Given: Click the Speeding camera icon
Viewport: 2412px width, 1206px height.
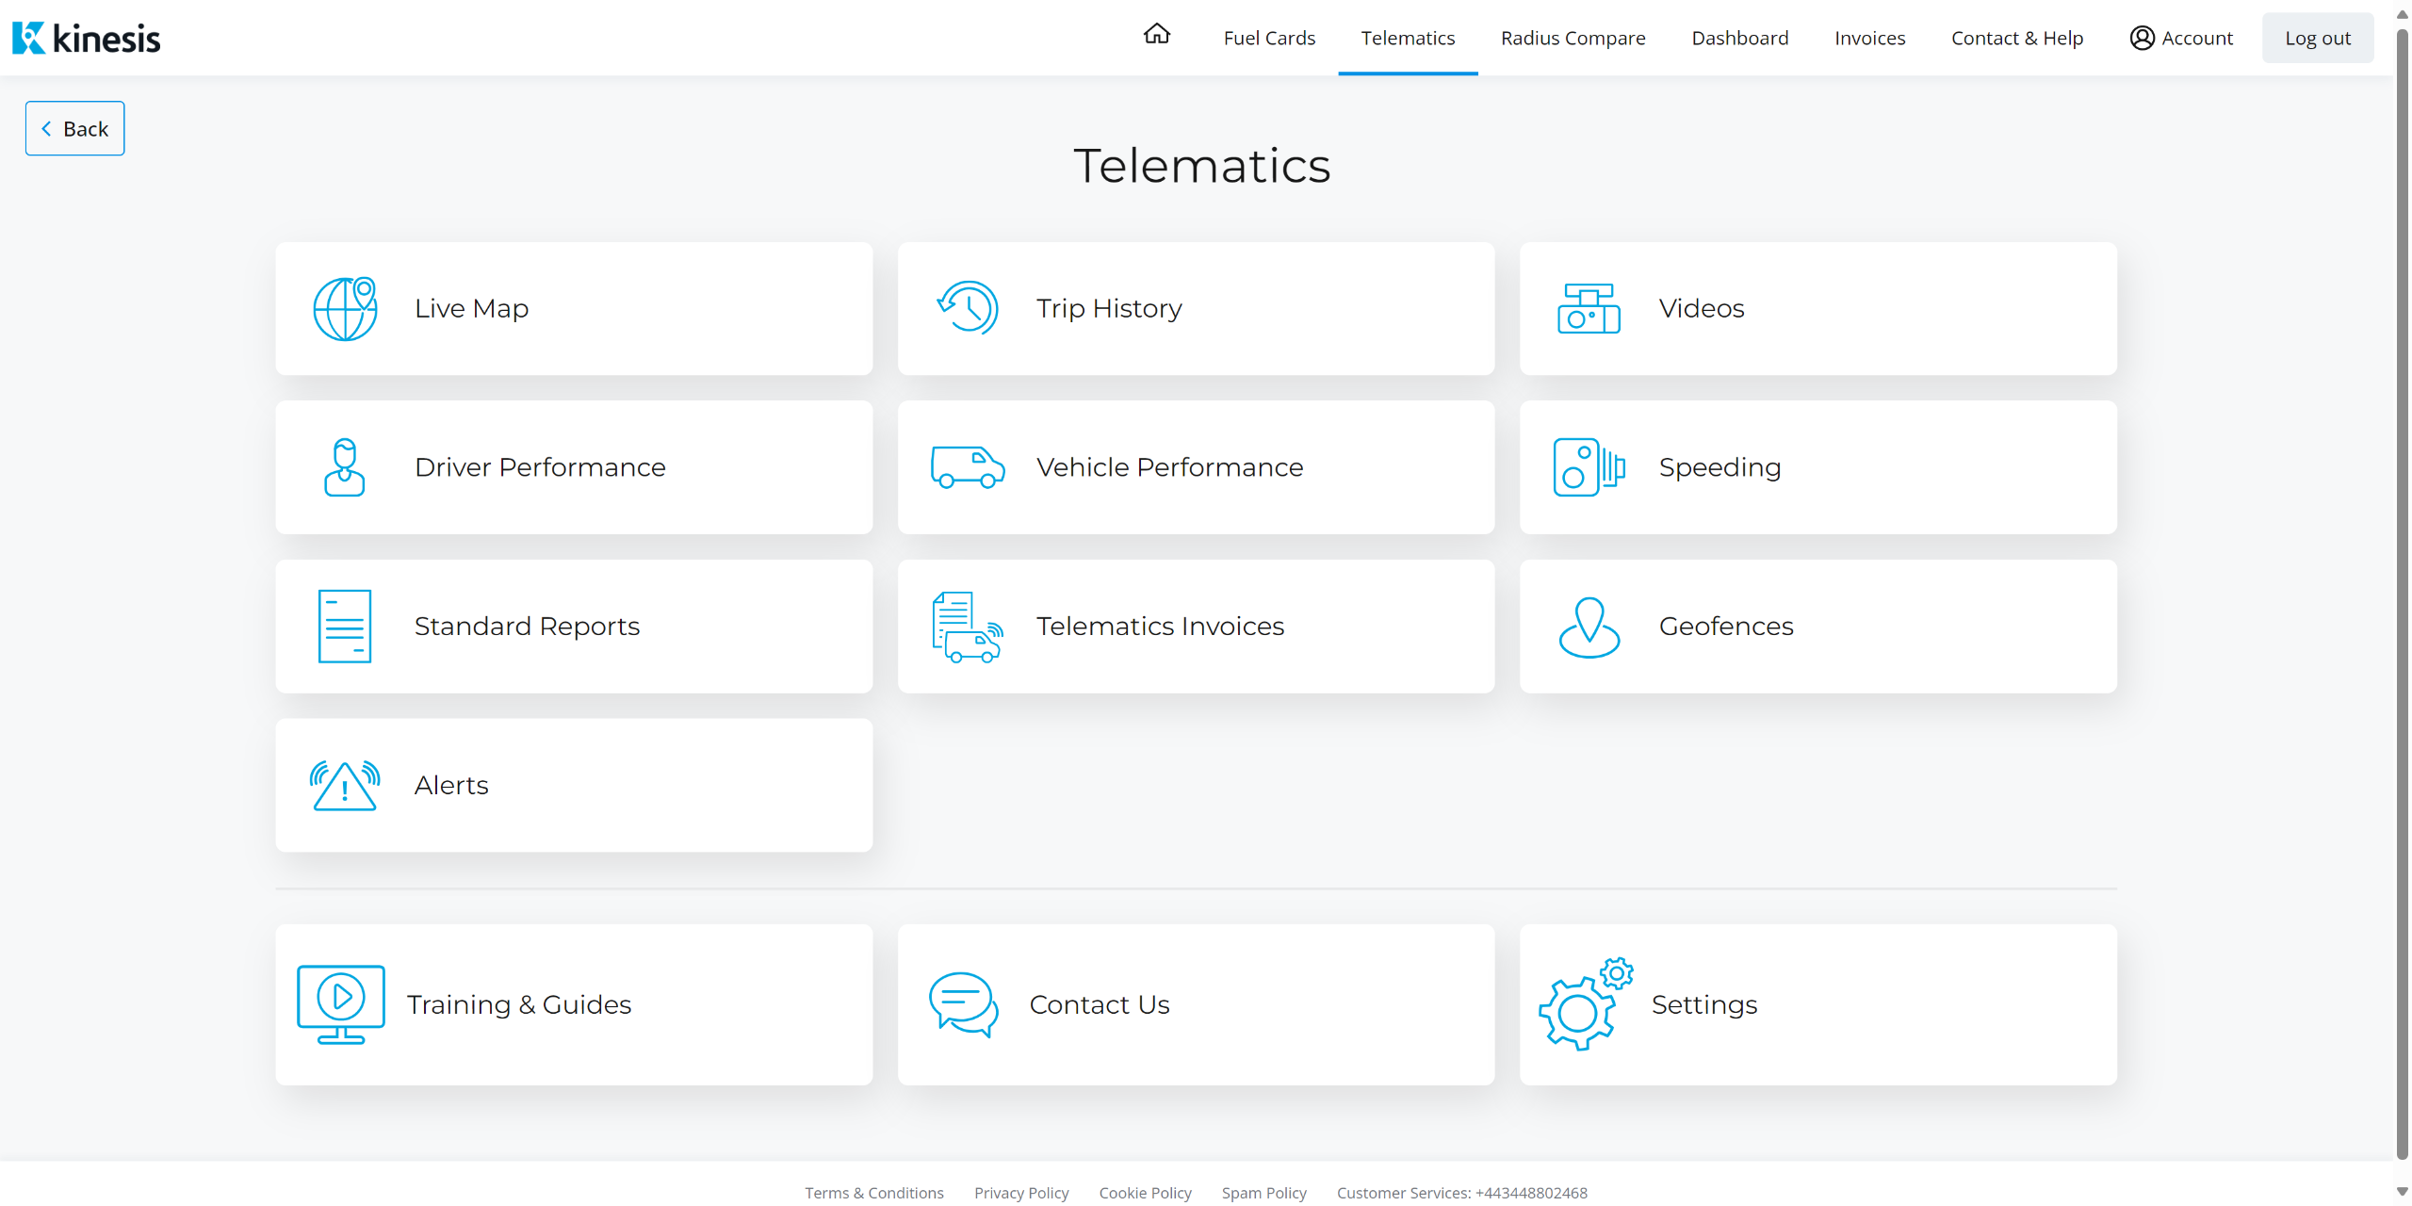Looking at the screenshot, I should pos(1589,467).
